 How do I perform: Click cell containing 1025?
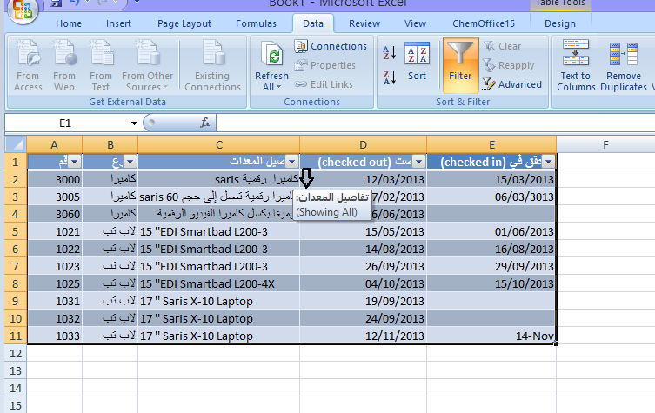pos(55,283)
